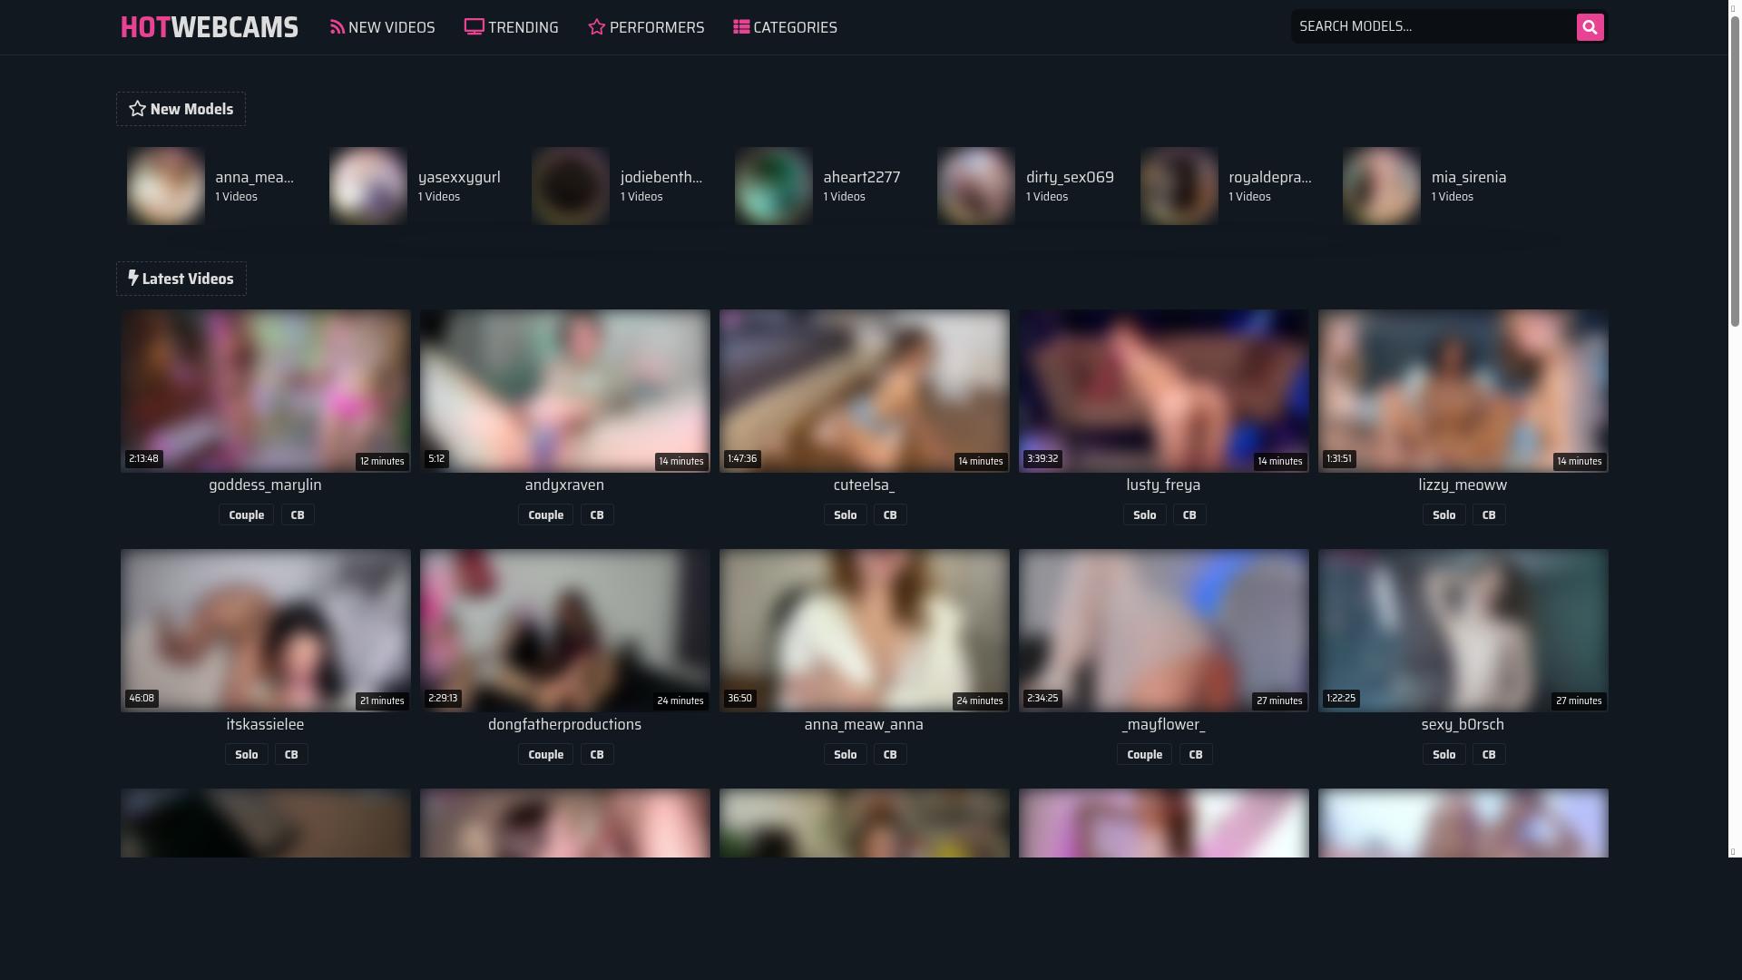Switch to the TRENDING page
The height and width of the screenshot is (980, 1742).
pyautogui.click(x=523, y=27)
